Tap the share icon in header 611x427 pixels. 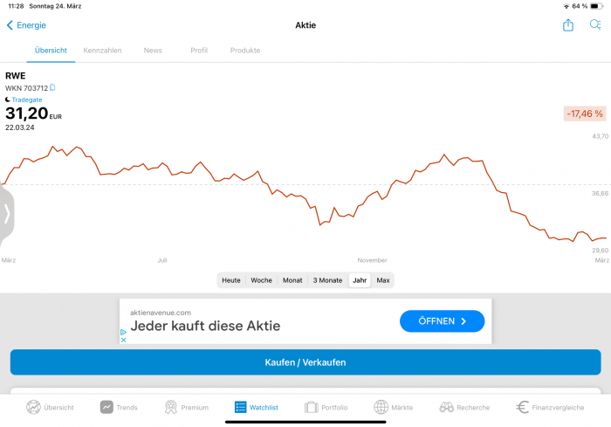568,25
